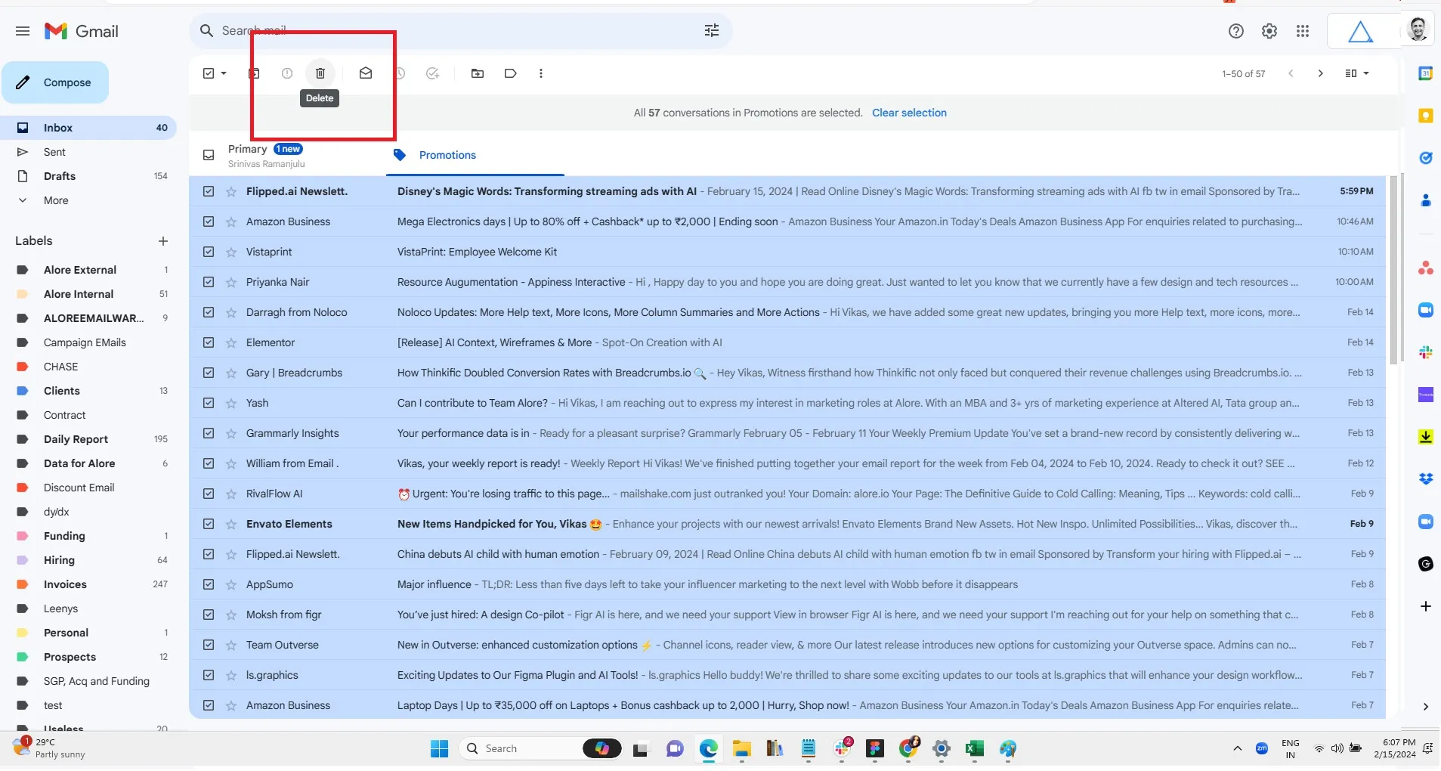1441x771 pixels.
Task: Open the More options three-dot menu
Action: pyautogui.click(x=541, y=73)
